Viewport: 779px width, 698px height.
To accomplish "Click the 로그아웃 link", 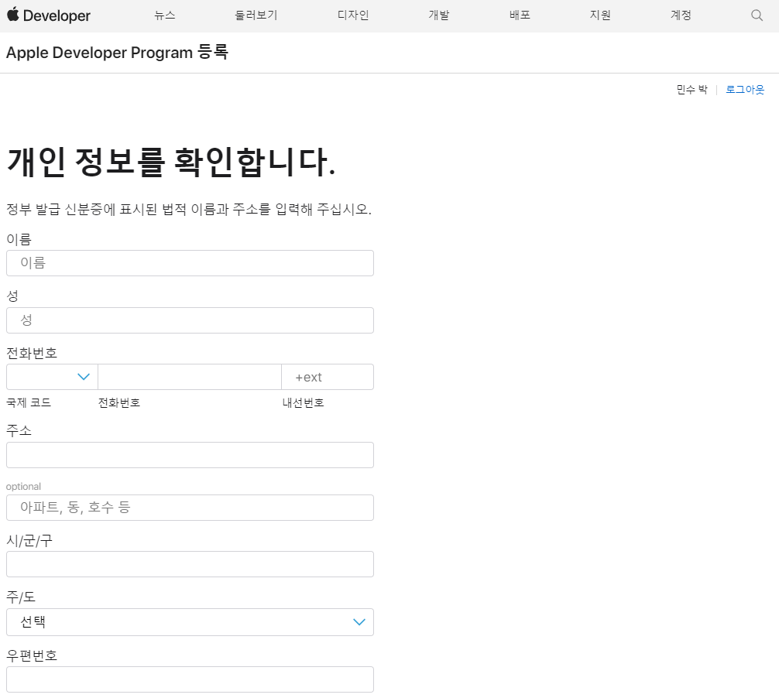I will 745,89.
